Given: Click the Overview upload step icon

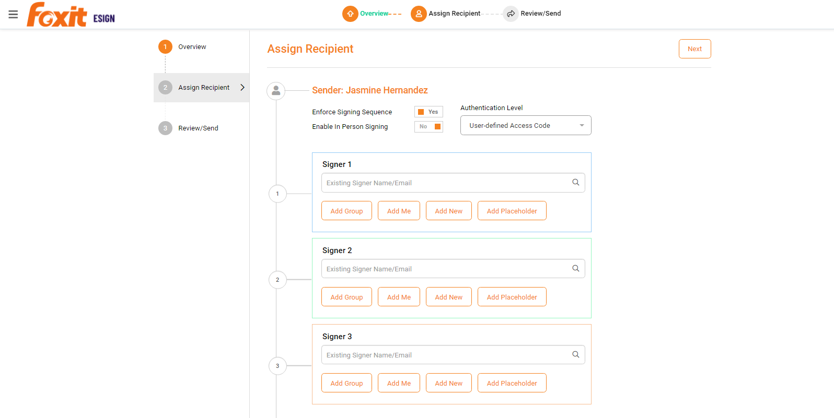Looking at the screenshot, I should coord(350,14).
